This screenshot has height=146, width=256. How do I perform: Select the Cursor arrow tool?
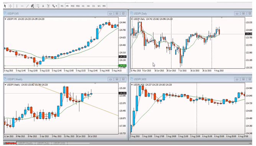point(5,6)
